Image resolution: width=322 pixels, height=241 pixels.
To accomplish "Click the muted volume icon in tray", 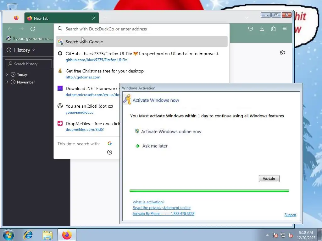I will (290, 235).
